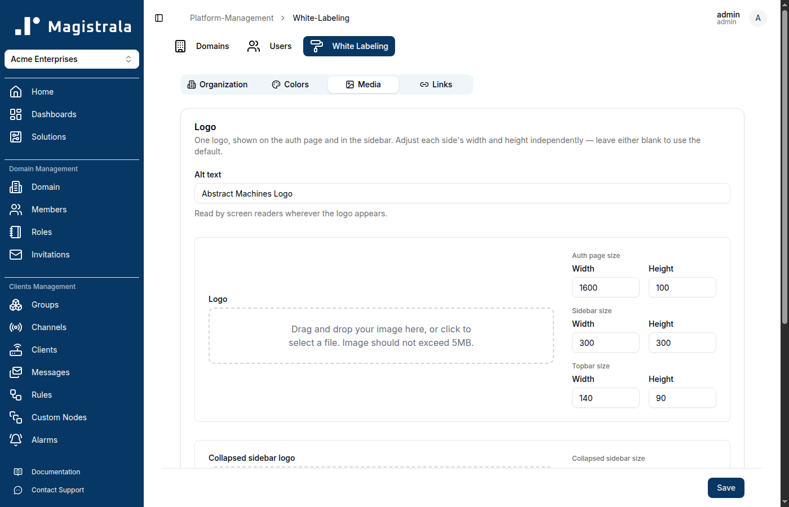This screenshot has width=789, height=507.
Task: Click the Colors palette icon
Action: point(276,84)
